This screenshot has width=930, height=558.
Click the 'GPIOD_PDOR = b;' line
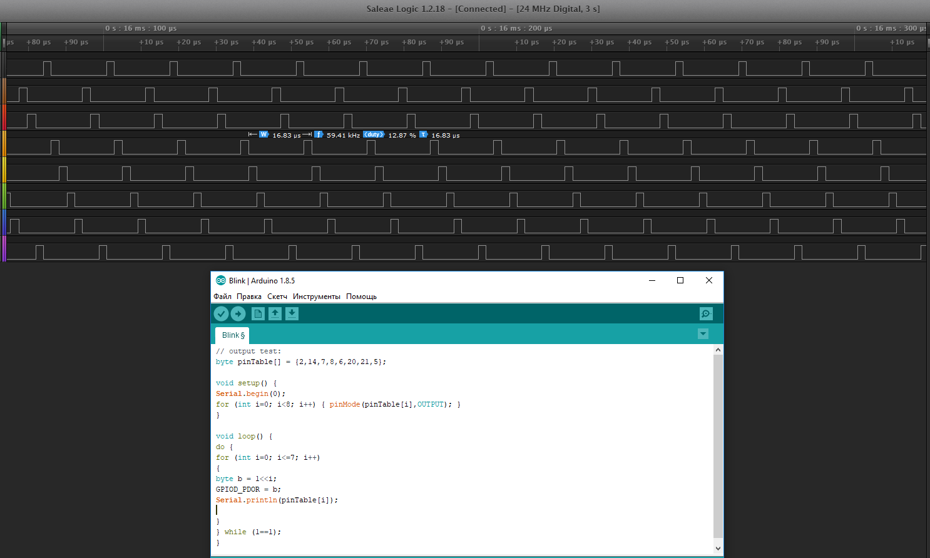pyautogui.click(x=248, y=489)
